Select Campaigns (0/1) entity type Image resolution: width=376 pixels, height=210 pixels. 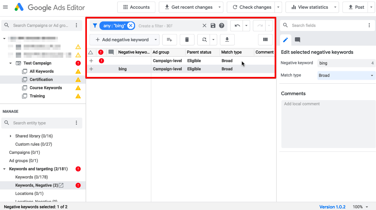pos(24,152)
